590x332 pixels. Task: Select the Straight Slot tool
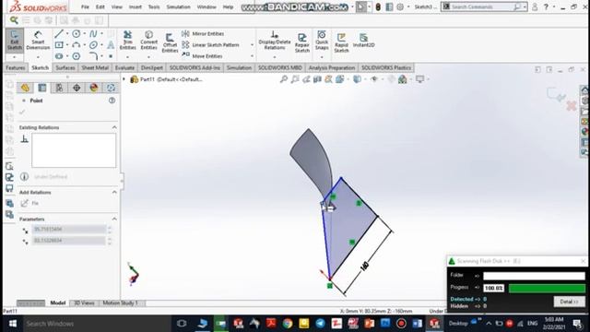point(59,56)
